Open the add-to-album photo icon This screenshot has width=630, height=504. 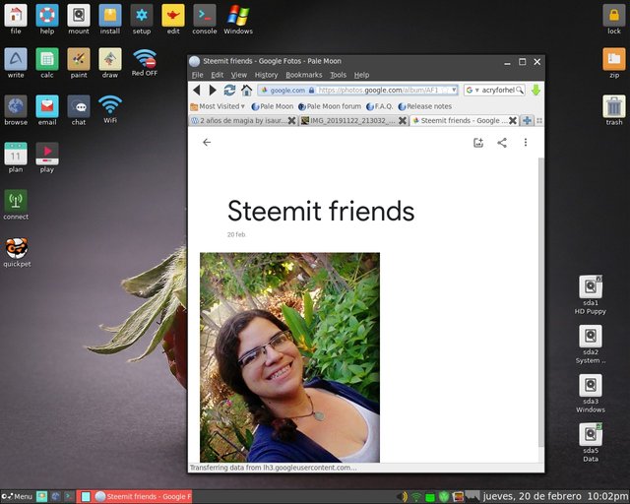(x=478, y=143)
